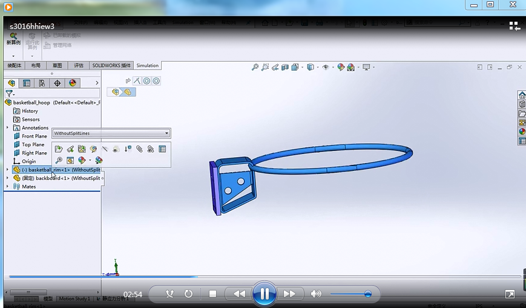Screen dimensions: 526x308
Task: Select the Front Plane tree item
Action: 35,136
